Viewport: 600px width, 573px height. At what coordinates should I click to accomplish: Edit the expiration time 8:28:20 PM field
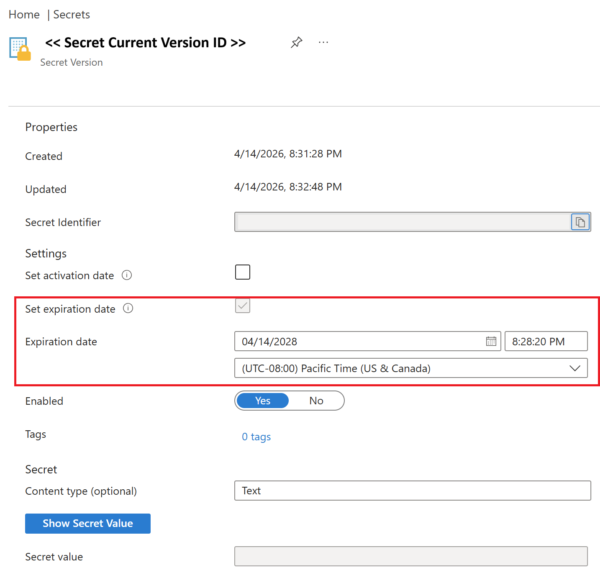(x=546, y=341)
